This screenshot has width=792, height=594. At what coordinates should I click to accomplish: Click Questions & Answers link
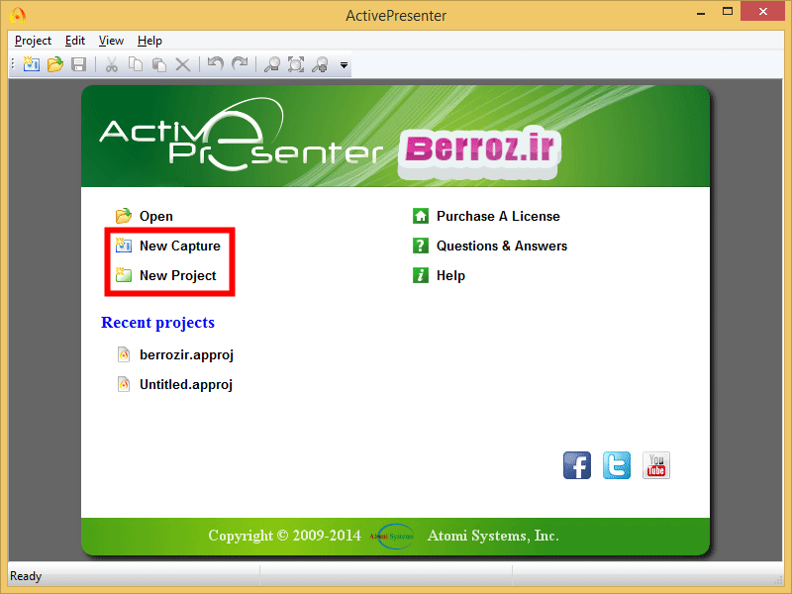point(502,246)
